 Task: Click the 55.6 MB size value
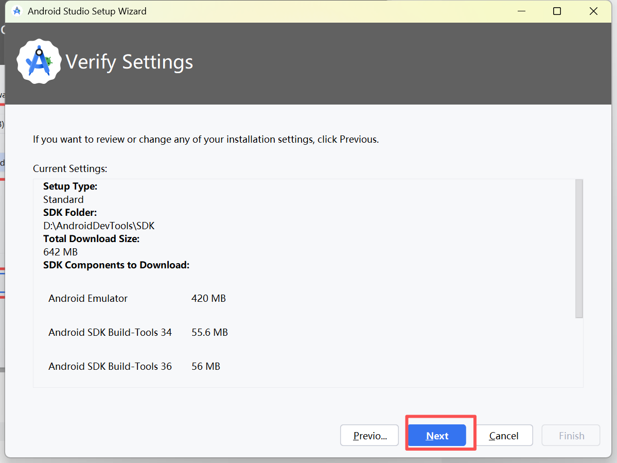pyautogui.click(x=210, y=332)
